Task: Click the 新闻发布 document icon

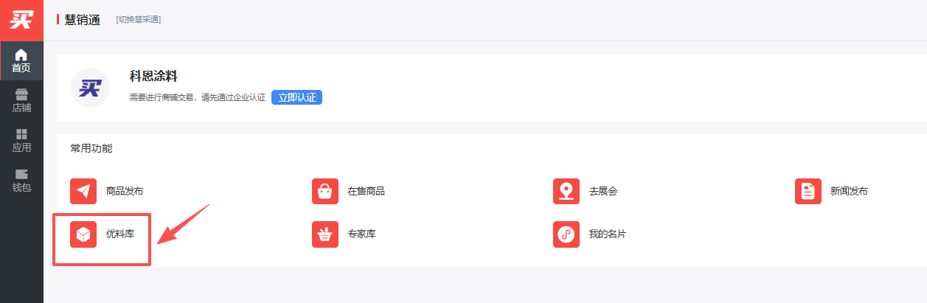Action: point(808,191)
